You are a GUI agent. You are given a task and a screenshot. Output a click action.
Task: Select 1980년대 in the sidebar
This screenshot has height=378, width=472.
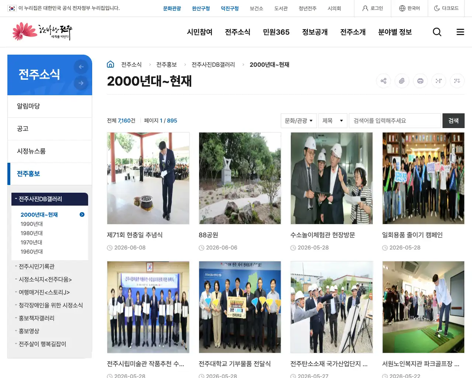coord(32,233)
